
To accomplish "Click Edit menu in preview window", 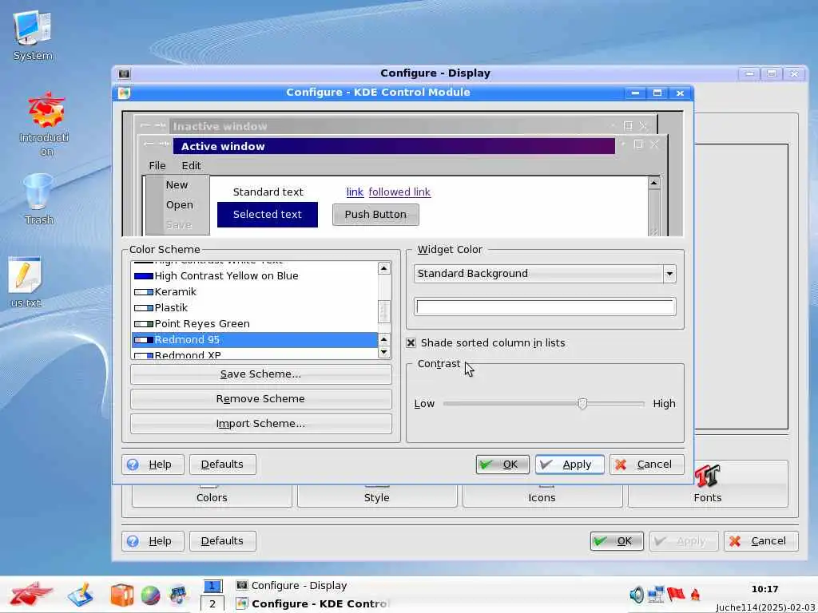I will pos(191,166).
